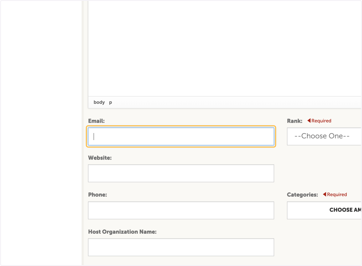Select the 'p' element path item
The height and width of the screenshot is (266, 362).
[110, 103]
